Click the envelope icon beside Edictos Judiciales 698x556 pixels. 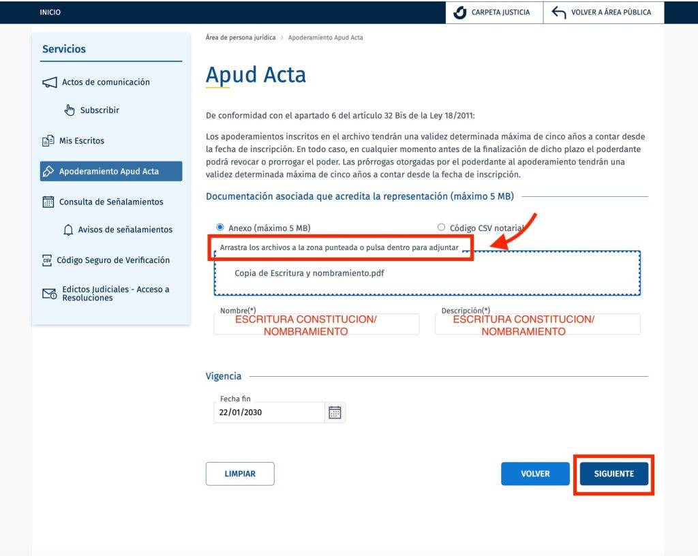coord(49,294)
